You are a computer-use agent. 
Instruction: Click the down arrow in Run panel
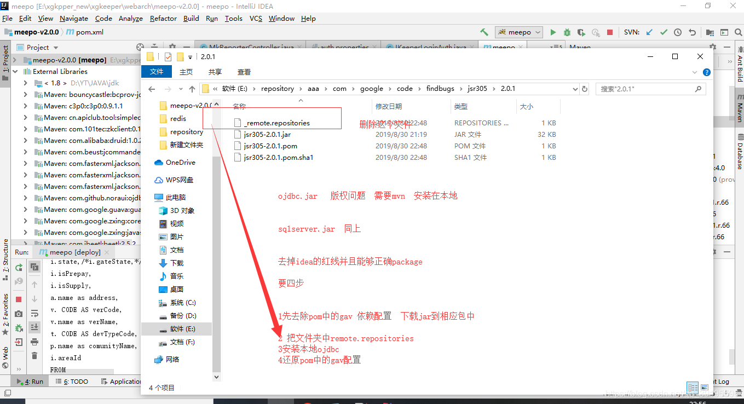34,299
